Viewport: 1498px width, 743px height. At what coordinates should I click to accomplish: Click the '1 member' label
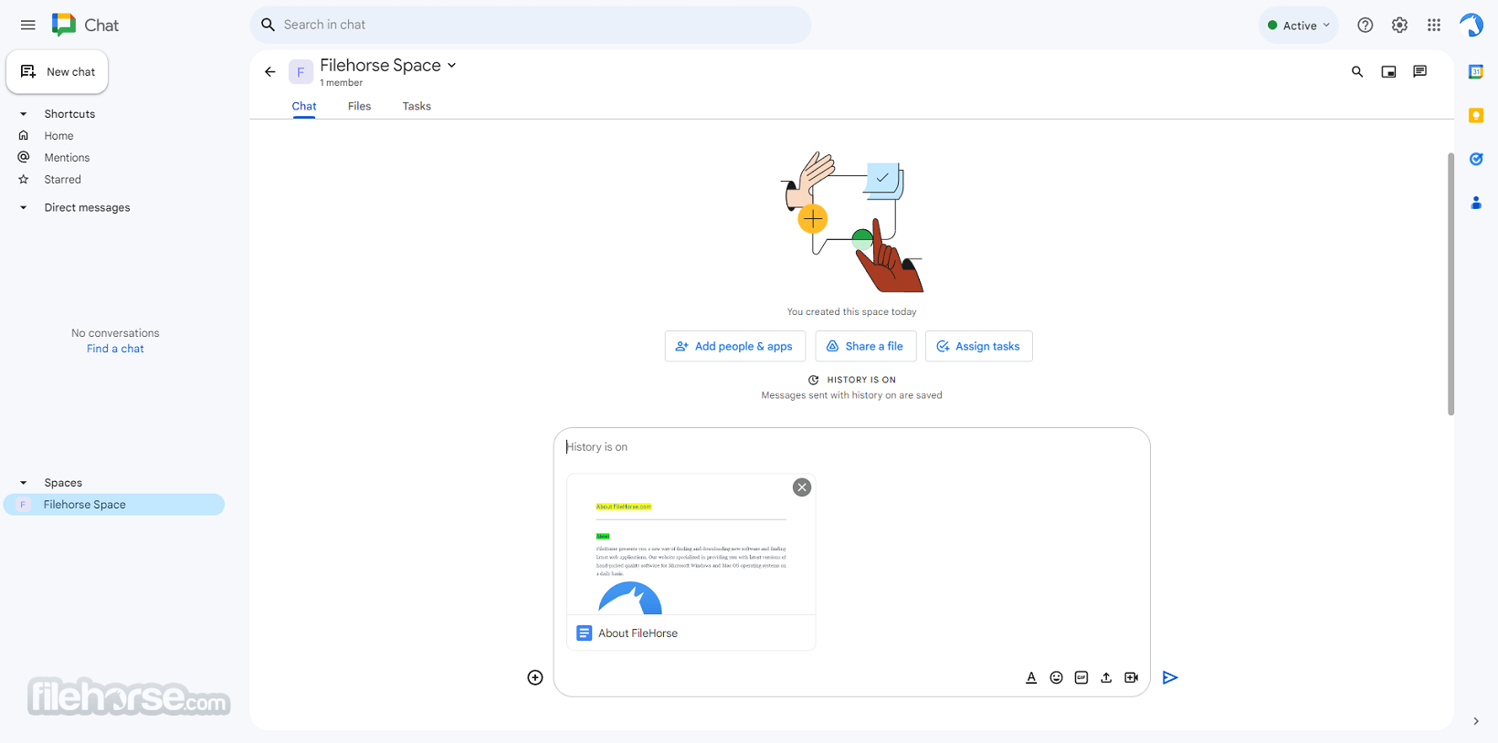(x=341, y=83)
